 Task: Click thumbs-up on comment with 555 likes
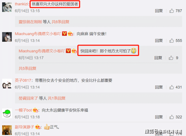pos(172,41)
